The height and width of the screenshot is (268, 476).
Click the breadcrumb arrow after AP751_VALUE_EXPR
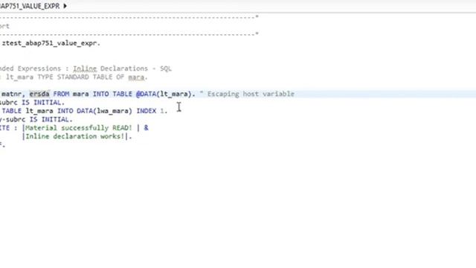65,6
